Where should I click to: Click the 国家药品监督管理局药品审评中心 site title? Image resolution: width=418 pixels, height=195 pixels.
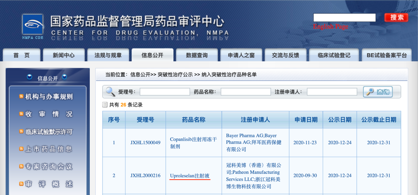point(137,22)
